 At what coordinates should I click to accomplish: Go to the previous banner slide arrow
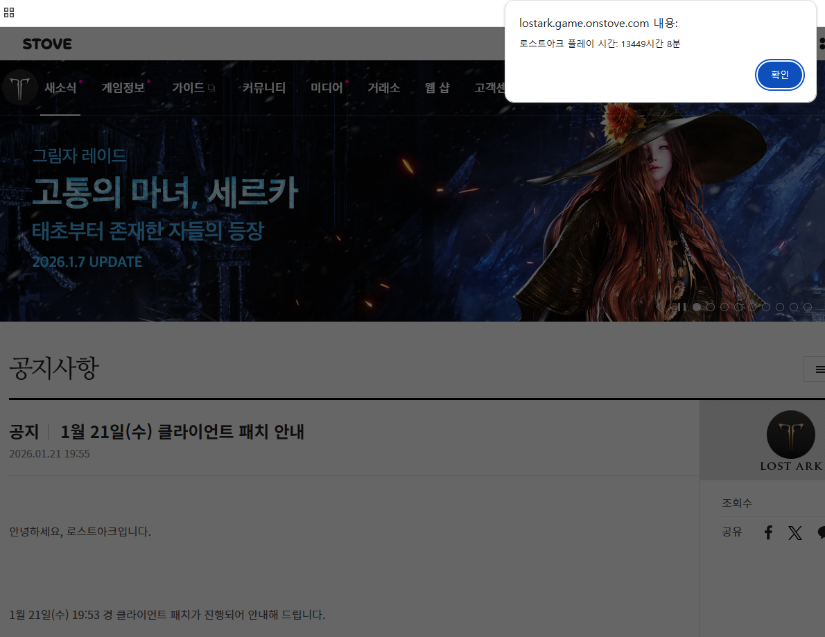(x=659, y=306)
